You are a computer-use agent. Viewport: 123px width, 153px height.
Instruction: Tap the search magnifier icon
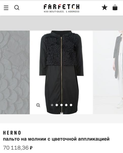click(17, 8)
